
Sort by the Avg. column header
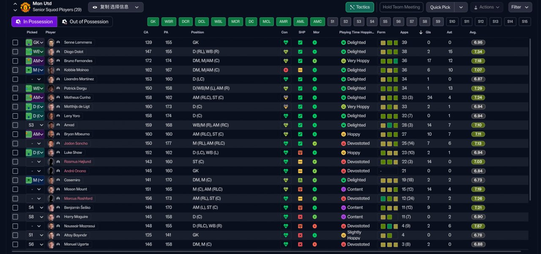click(x=473, y=33)
